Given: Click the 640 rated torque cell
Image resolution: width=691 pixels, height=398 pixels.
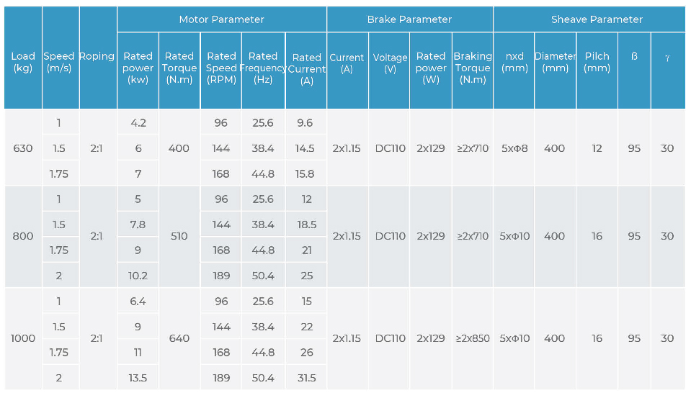Looking at the screenshot, I should point(179,338).
